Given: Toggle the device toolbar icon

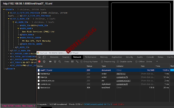Looking at the screenshot, I should pos(44,57).
